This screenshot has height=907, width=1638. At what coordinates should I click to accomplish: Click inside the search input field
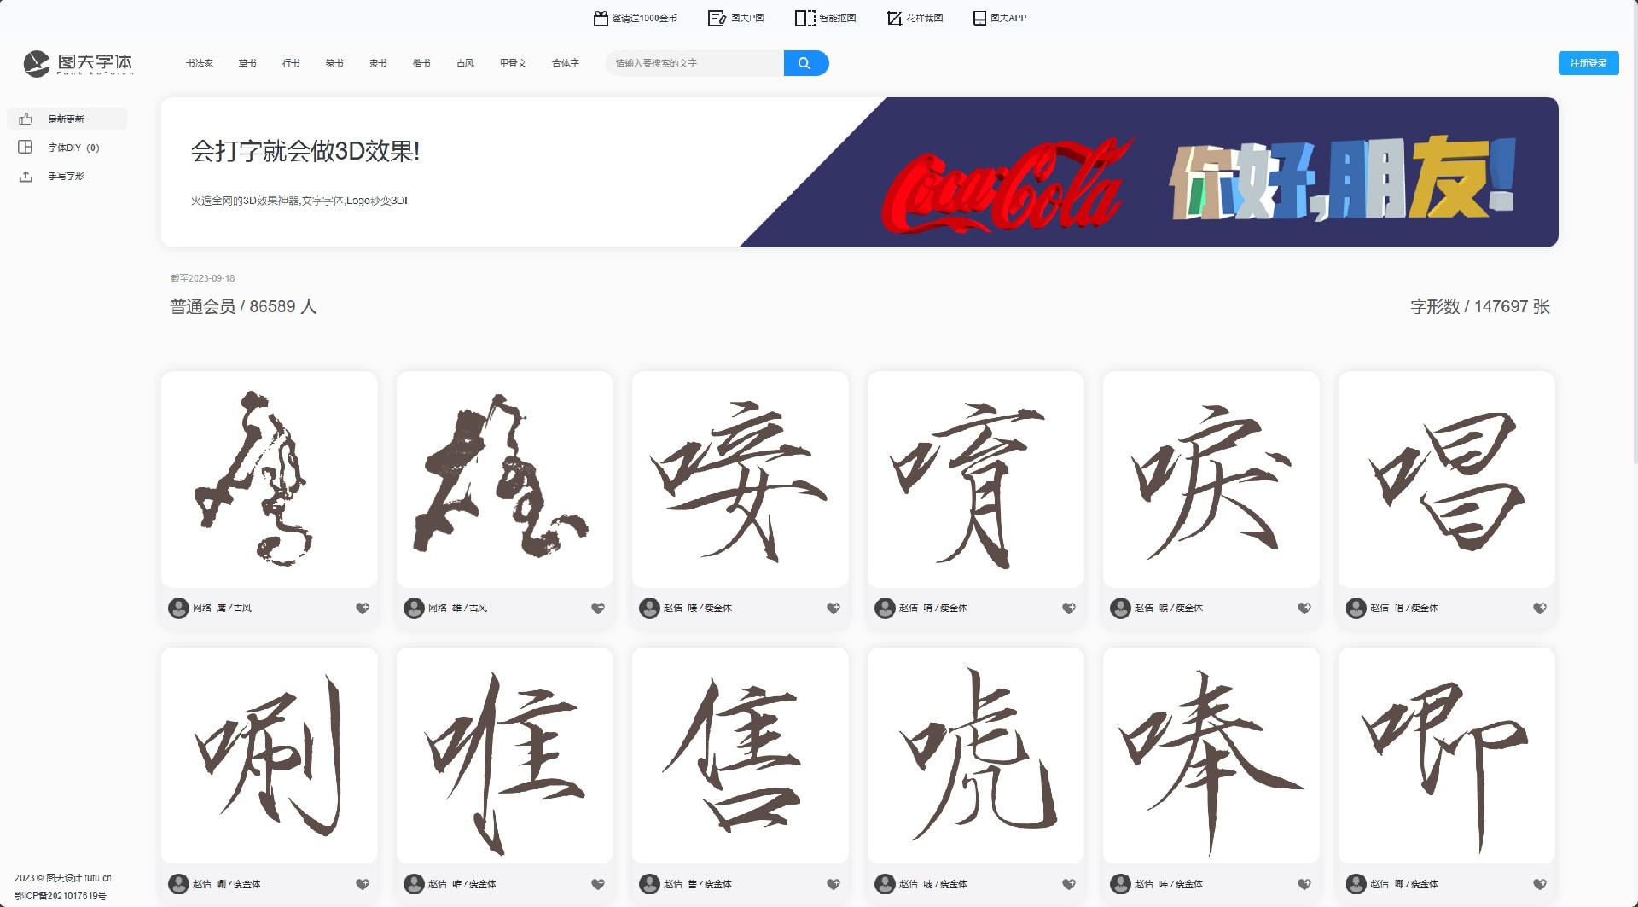pos(693,62)
